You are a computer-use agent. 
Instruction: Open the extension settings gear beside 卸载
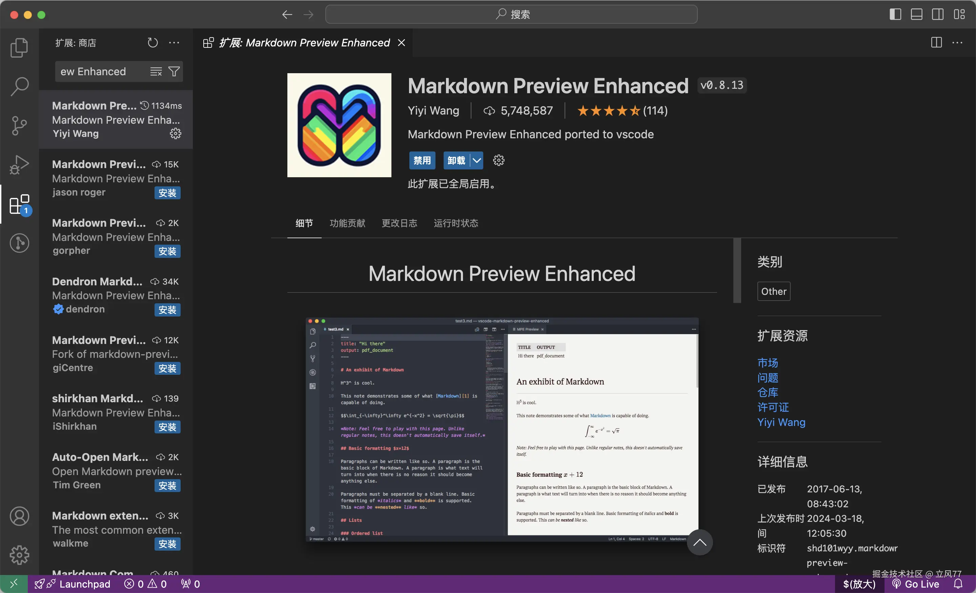point(499,160)
